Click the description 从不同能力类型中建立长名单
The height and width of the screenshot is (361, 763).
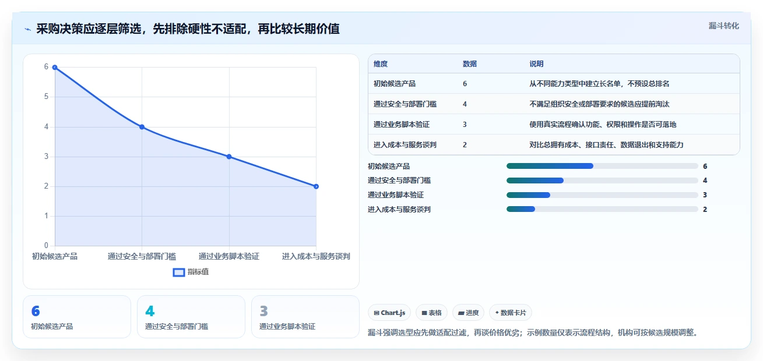tap(599, 84)
